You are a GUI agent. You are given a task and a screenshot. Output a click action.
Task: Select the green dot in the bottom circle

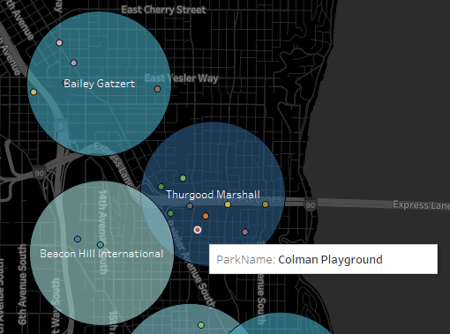click(x=201, y=325)
